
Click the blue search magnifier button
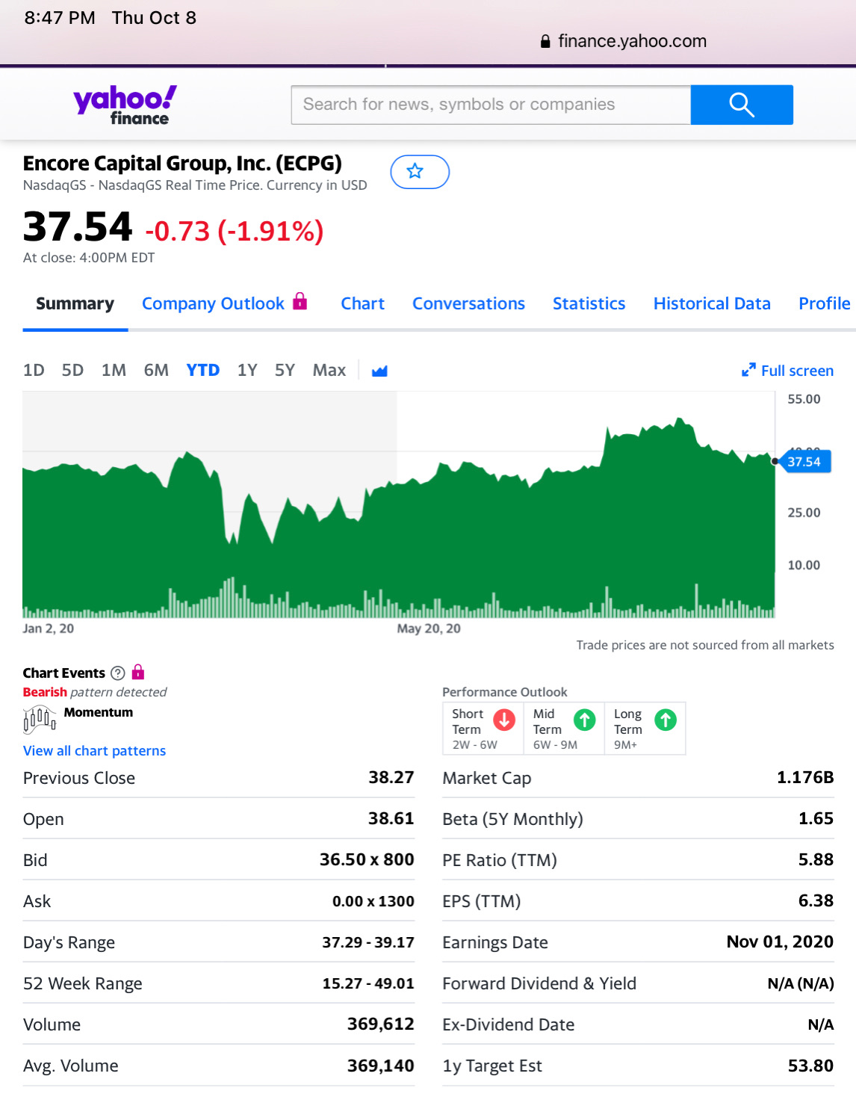(x=741, y=105)
